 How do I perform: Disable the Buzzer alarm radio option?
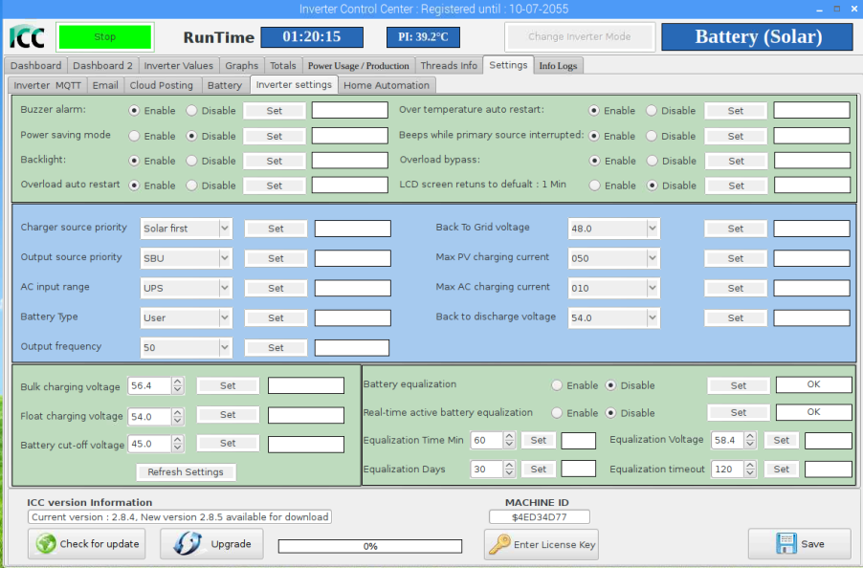192,111
